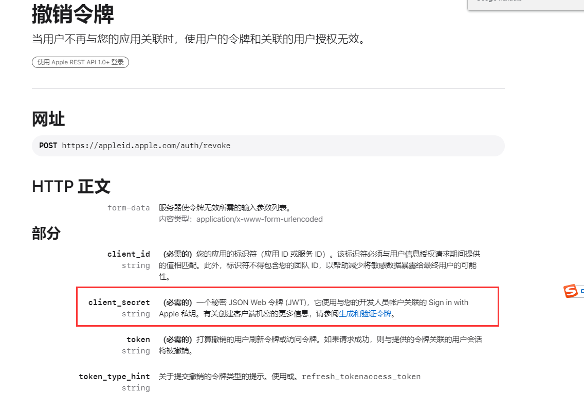This screenshot has height=410, width=584.
Task: Click the 撤销令牌 page title
Action: [72, 14]
